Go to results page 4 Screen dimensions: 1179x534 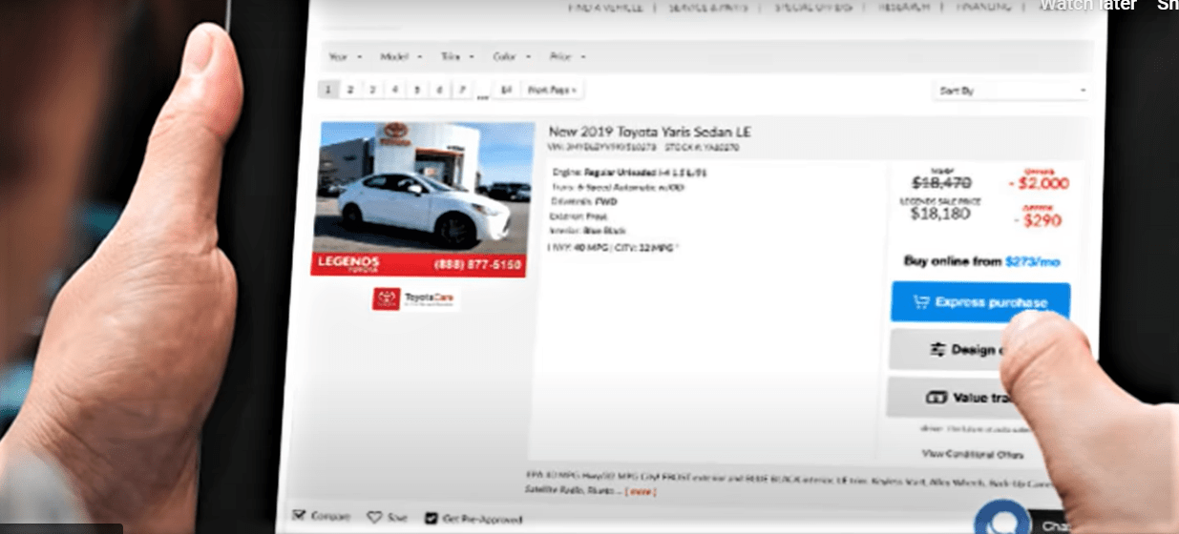pos(394,90)
